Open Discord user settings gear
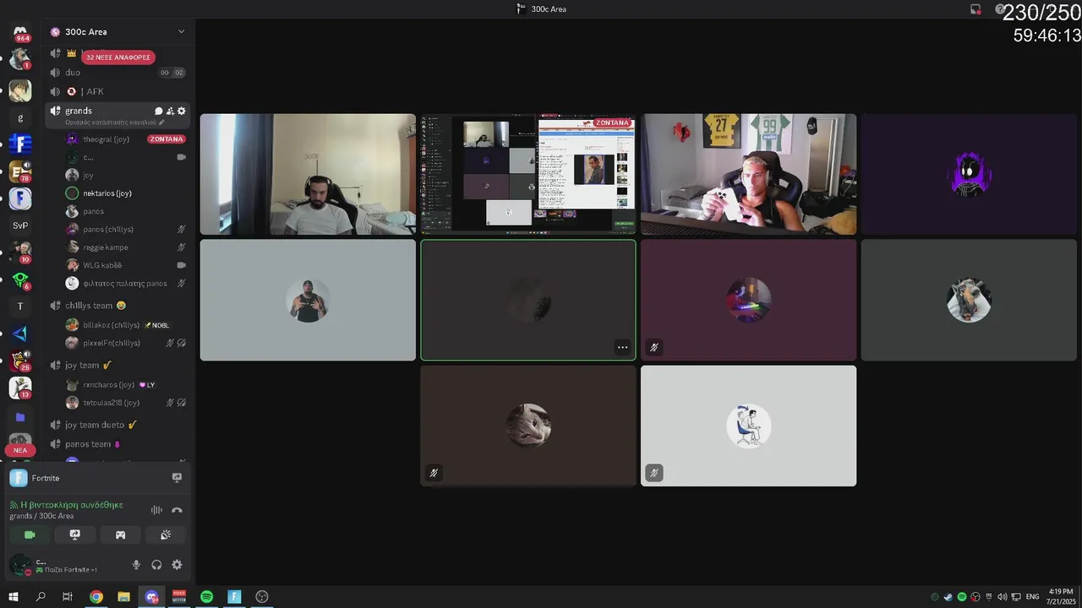The width and height of the screenshot is (1082, 608). [x=177, y=565]
